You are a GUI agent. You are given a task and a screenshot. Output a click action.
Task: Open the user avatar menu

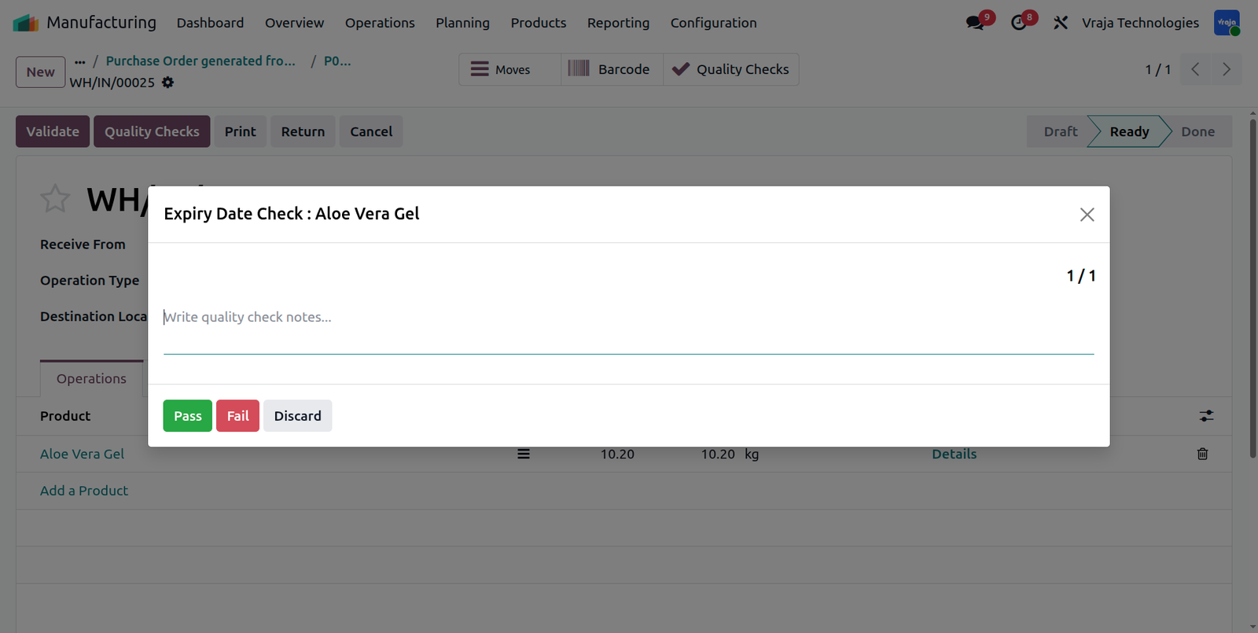[x=1227, y=23]
